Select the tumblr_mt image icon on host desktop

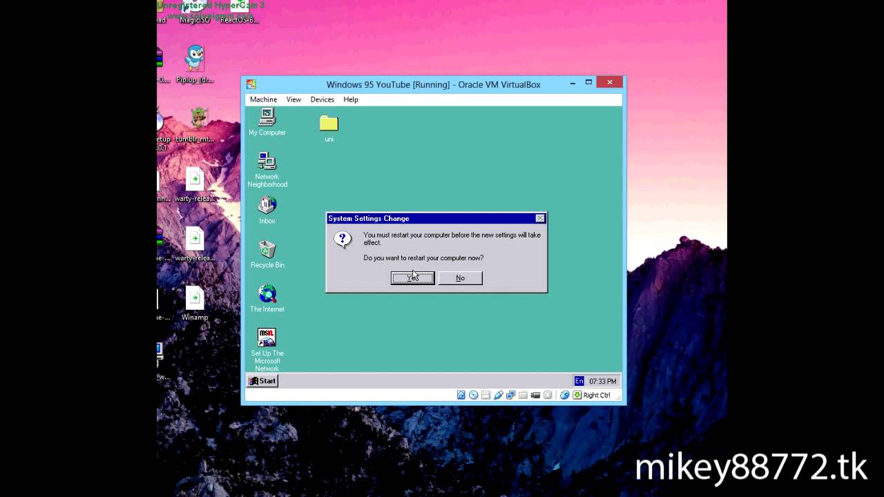pyautogui.click(x=195, y=125)
